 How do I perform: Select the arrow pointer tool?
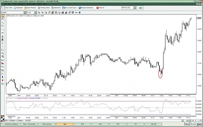point(3,16)
